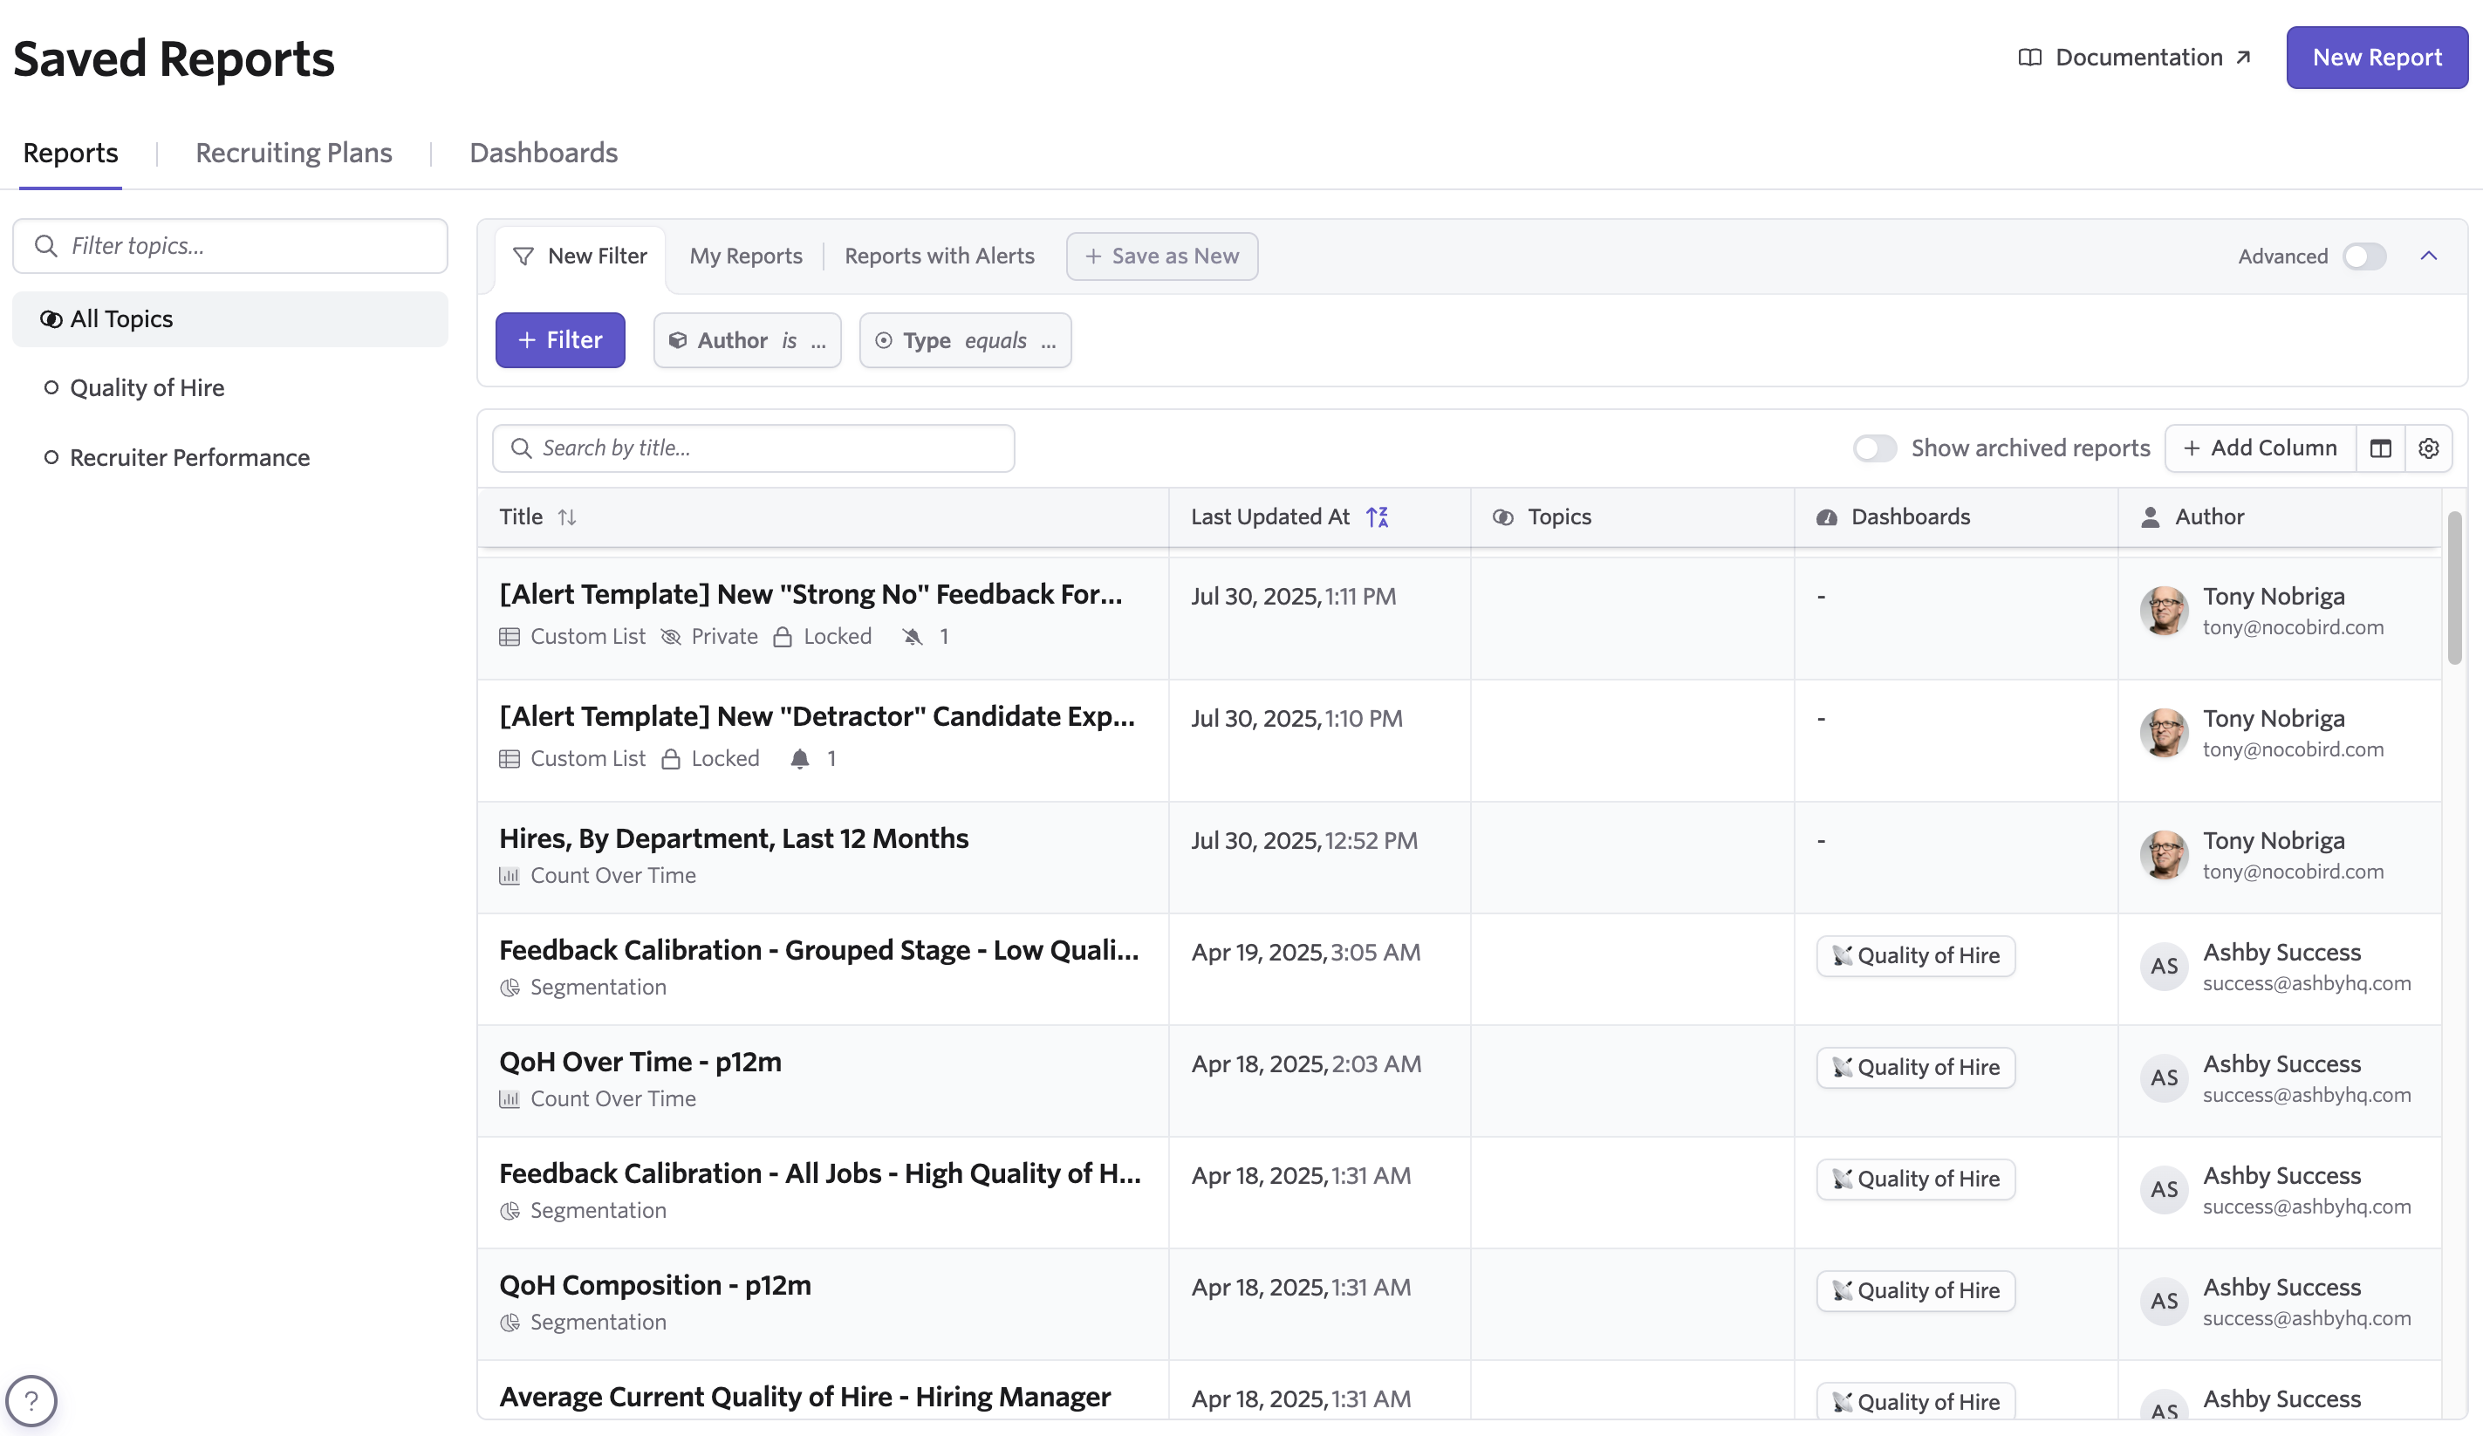
Task: Switch to the Dashboards tab
Action: 543,153
